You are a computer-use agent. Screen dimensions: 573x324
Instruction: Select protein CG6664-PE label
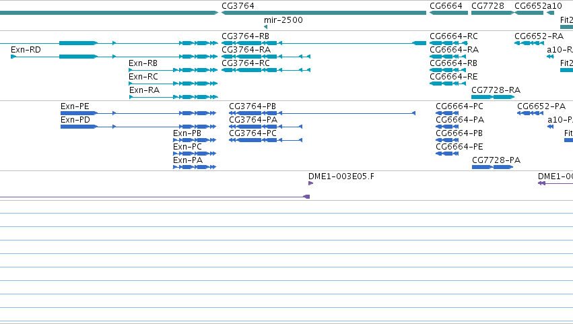[459, 147]
